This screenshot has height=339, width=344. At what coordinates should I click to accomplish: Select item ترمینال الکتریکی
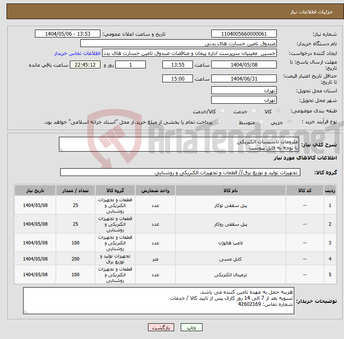coord(230,275)
